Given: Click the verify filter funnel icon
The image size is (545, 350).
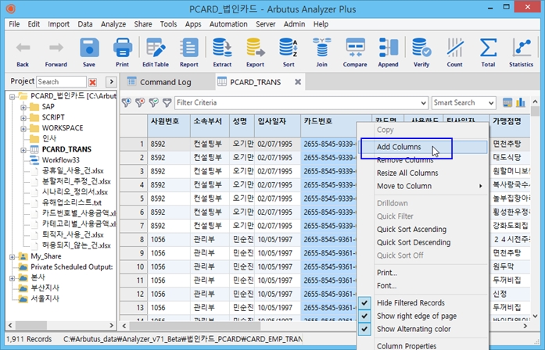Looking at the screenshot, I should point(153,102).
